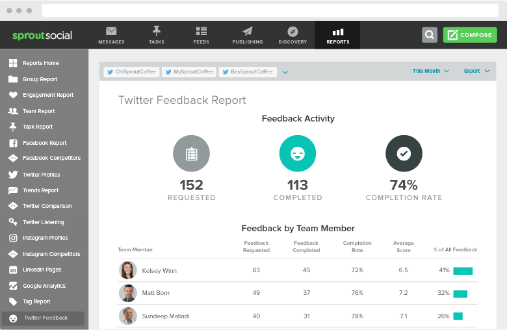Viewport: 507px width, 330px height.
Task: Open the Discovery compass icon
Action: coord(292,31)
